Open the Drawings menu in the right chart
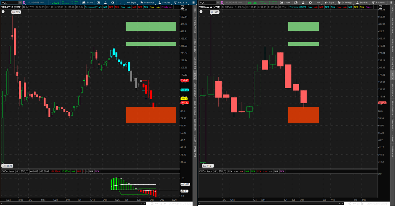 pos(345,3)
